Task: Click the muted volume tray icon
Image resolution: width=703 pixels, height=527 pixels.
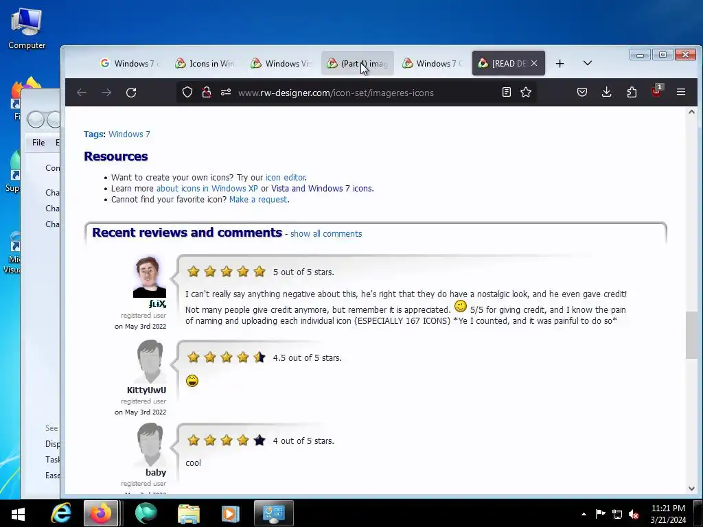Action: coord(634,515)
